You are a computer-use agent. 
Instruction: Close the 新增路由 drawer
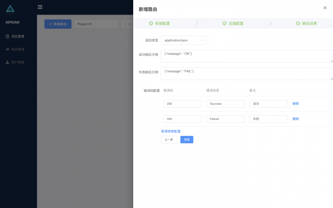point(325,8)
